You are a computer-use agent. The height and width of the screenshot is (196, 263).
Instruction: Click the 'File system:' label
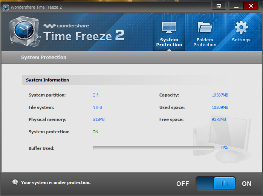pos(41,107)
